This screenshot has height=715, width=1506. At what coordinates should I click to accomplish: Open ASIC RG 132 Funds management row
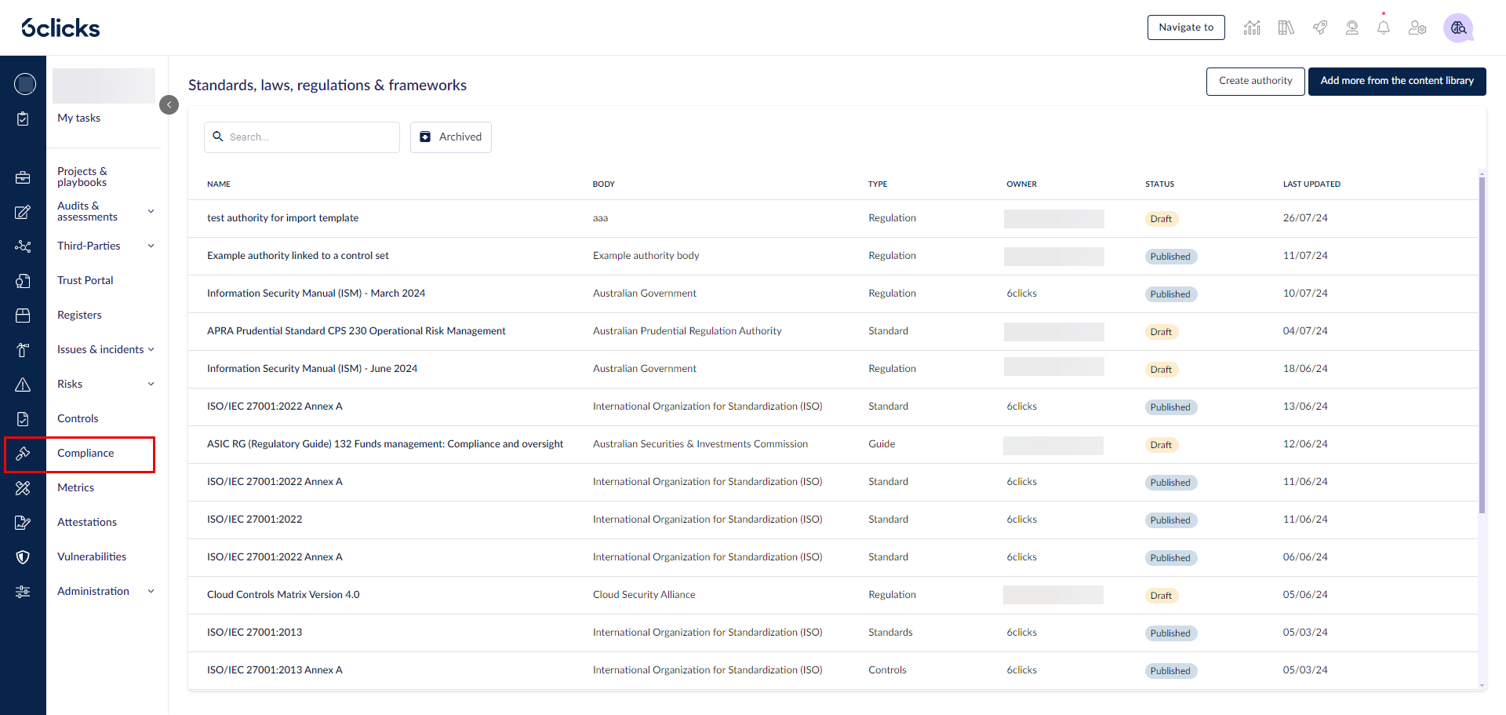pos(833,444)
